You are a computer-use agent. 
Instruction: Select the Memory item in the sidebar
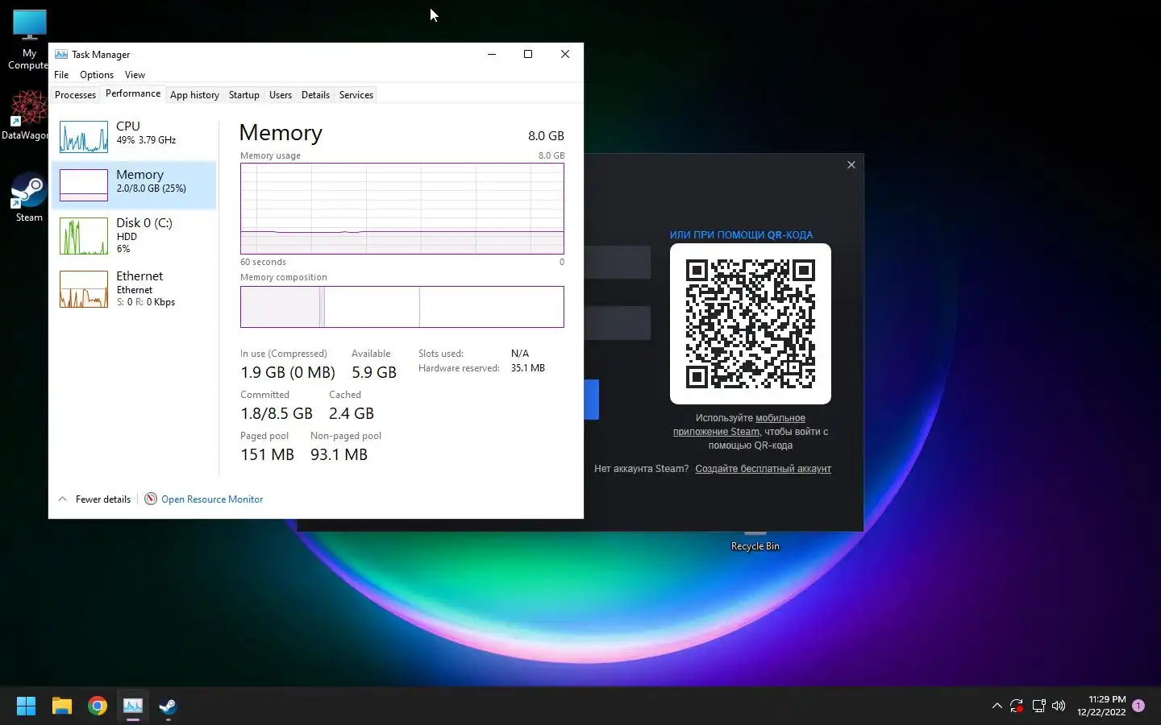(134, 184)
